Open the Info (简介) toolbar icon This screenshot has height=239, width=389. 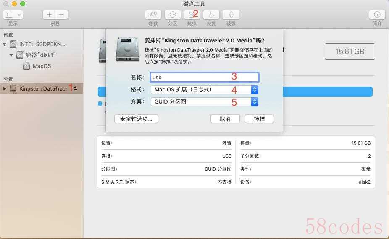pos(377,15)
